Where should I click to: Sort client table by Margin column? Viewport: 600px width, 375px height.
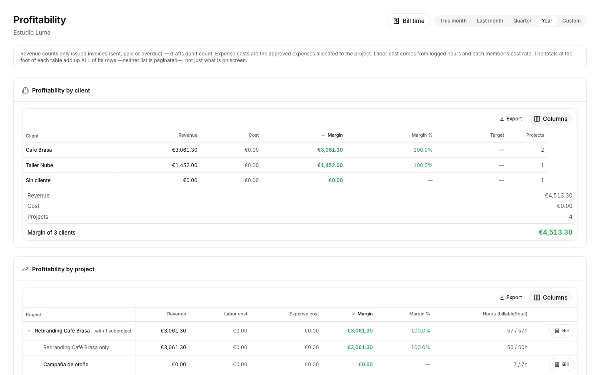coord(332,135)
